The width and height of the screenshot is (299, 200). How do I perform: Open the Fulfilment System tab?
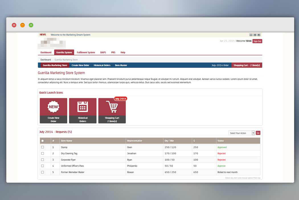pyautogui.click(x=86, y=52)
